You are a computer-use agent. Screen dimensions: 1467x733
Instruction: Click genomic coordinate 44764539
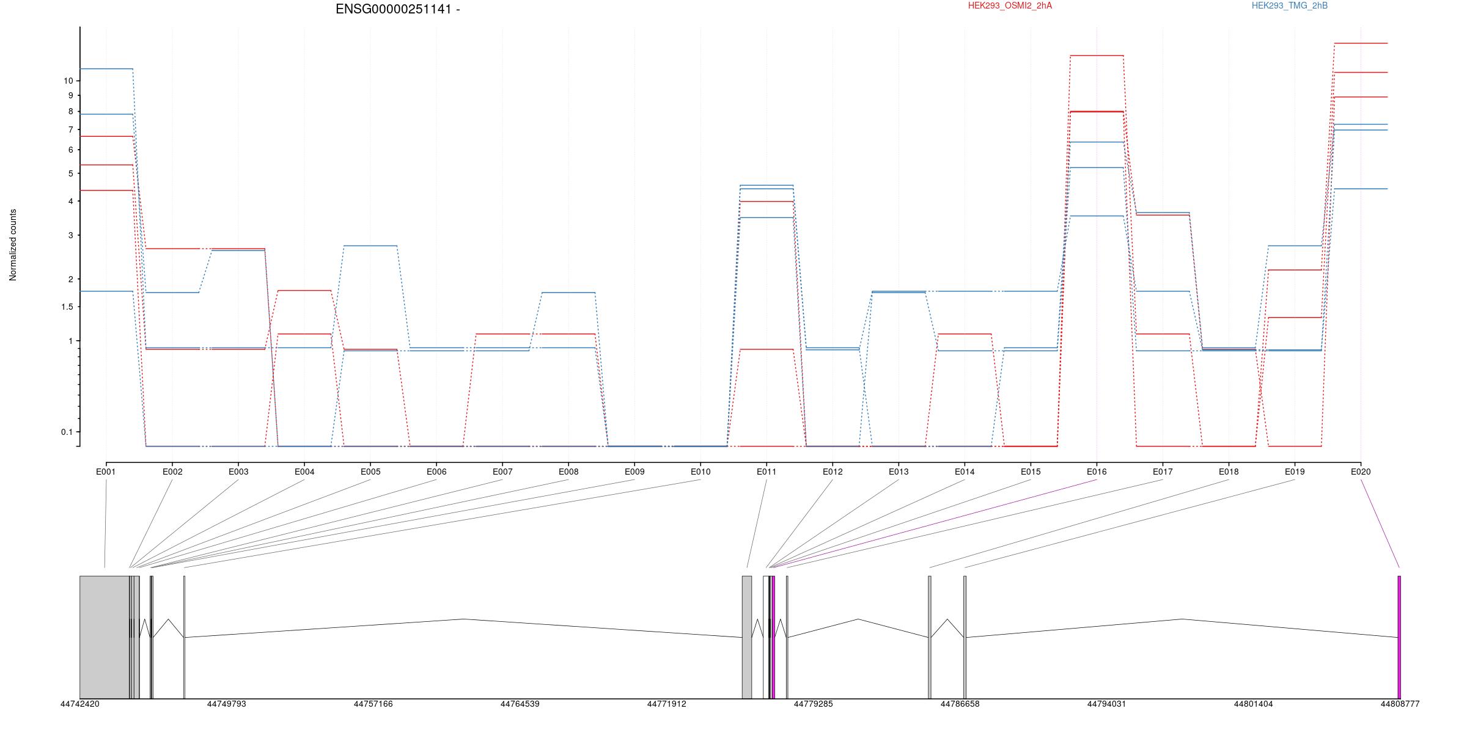coord(520,704)
